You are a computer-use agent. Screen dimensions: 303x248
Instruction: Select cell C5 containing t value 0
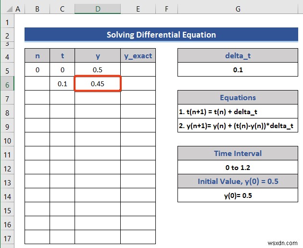[62, 69]
